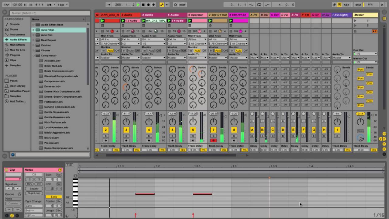Toggle the automation arm button
Viewport: 389px width, 219px height.
pyautogui.click(x=162, y=5)
